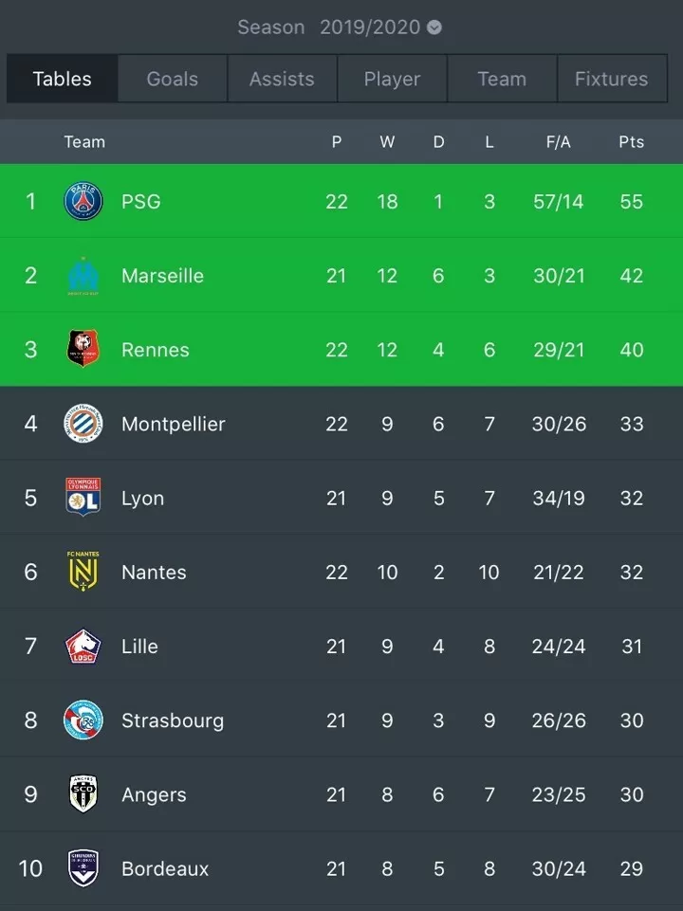Screen dimensions: 683x911
Task: Open the Lyon OL crest
Action: 83,498
